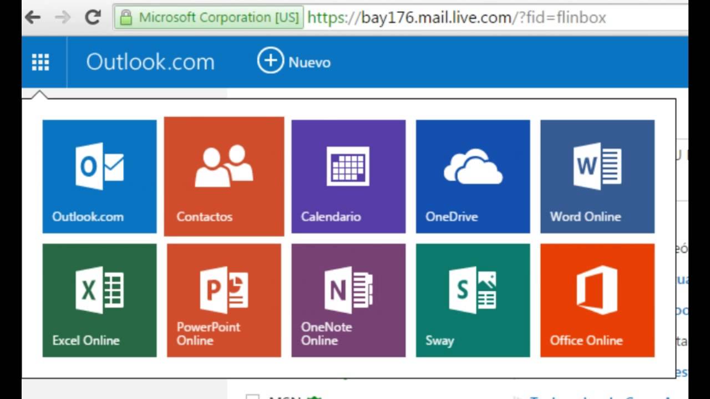This screenshot has width=710, height=399.
Task: Launch the PowerPoint Online tile
Action: [224, 300]
